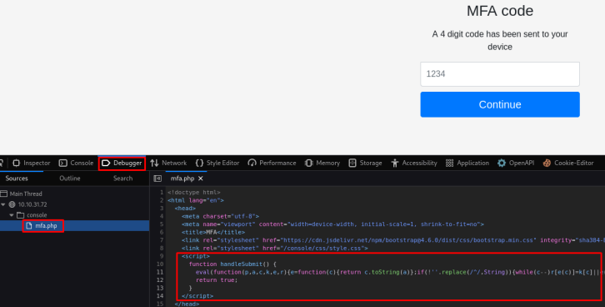Viewport: 605px width, 307px height.
Task: Click the 'MFA code' page heading
Action: (500, 11)
